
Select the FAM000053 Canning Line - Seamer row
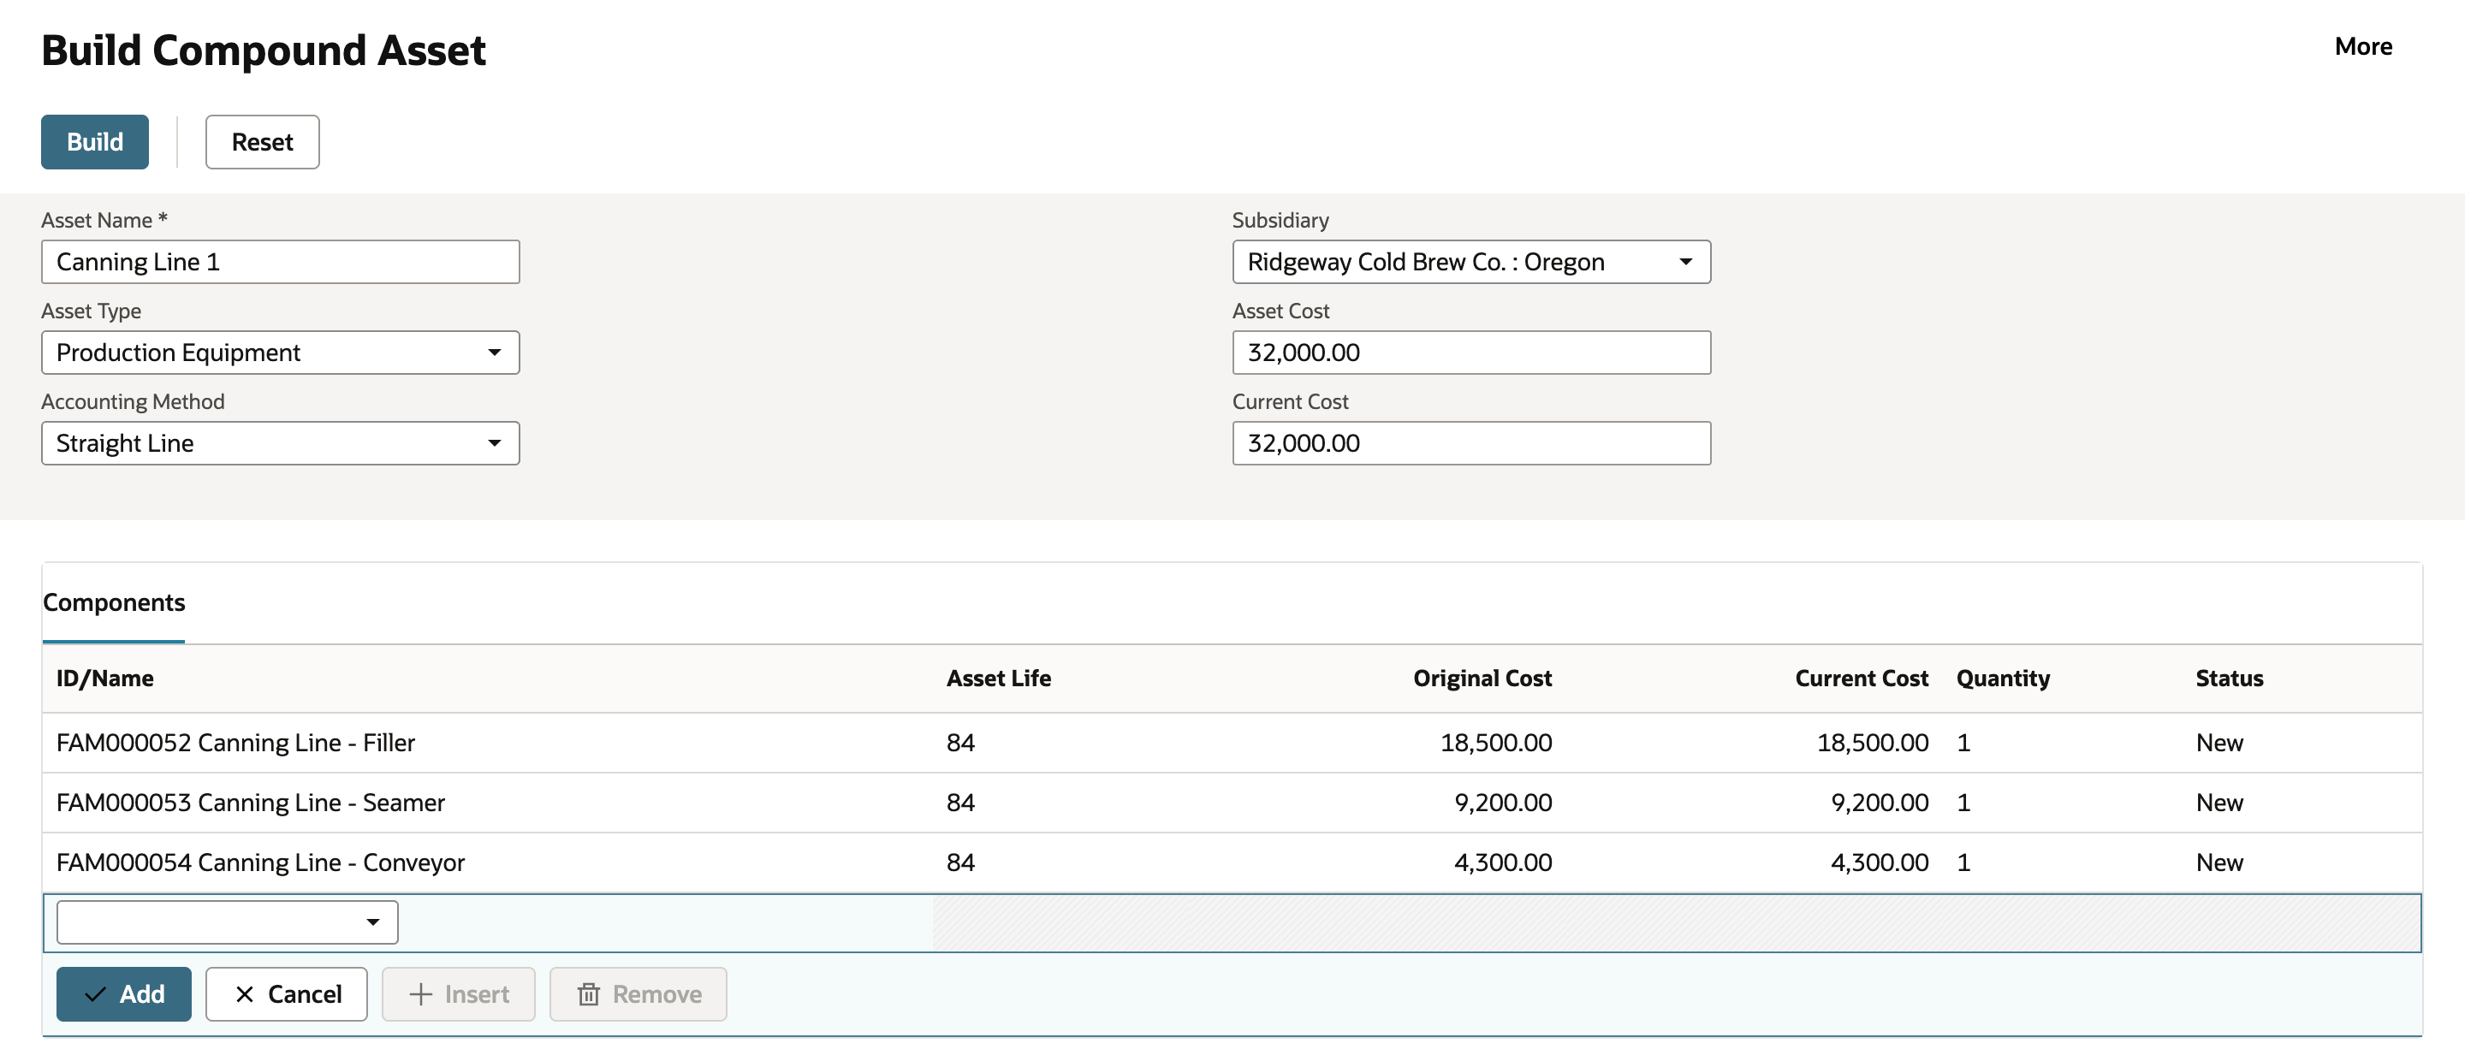[x=1232, y=802]
